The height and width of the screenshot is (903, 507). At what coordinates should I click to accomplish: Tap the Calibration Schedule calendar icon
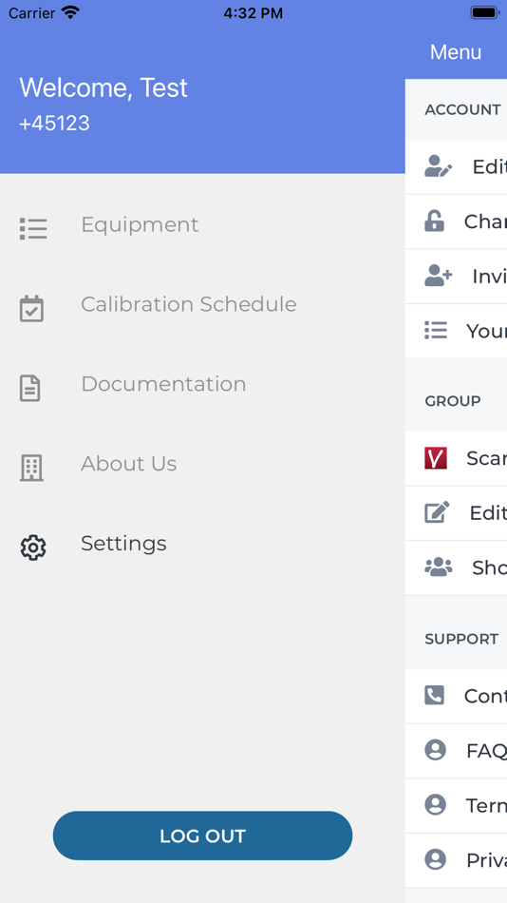click(31, 308)
